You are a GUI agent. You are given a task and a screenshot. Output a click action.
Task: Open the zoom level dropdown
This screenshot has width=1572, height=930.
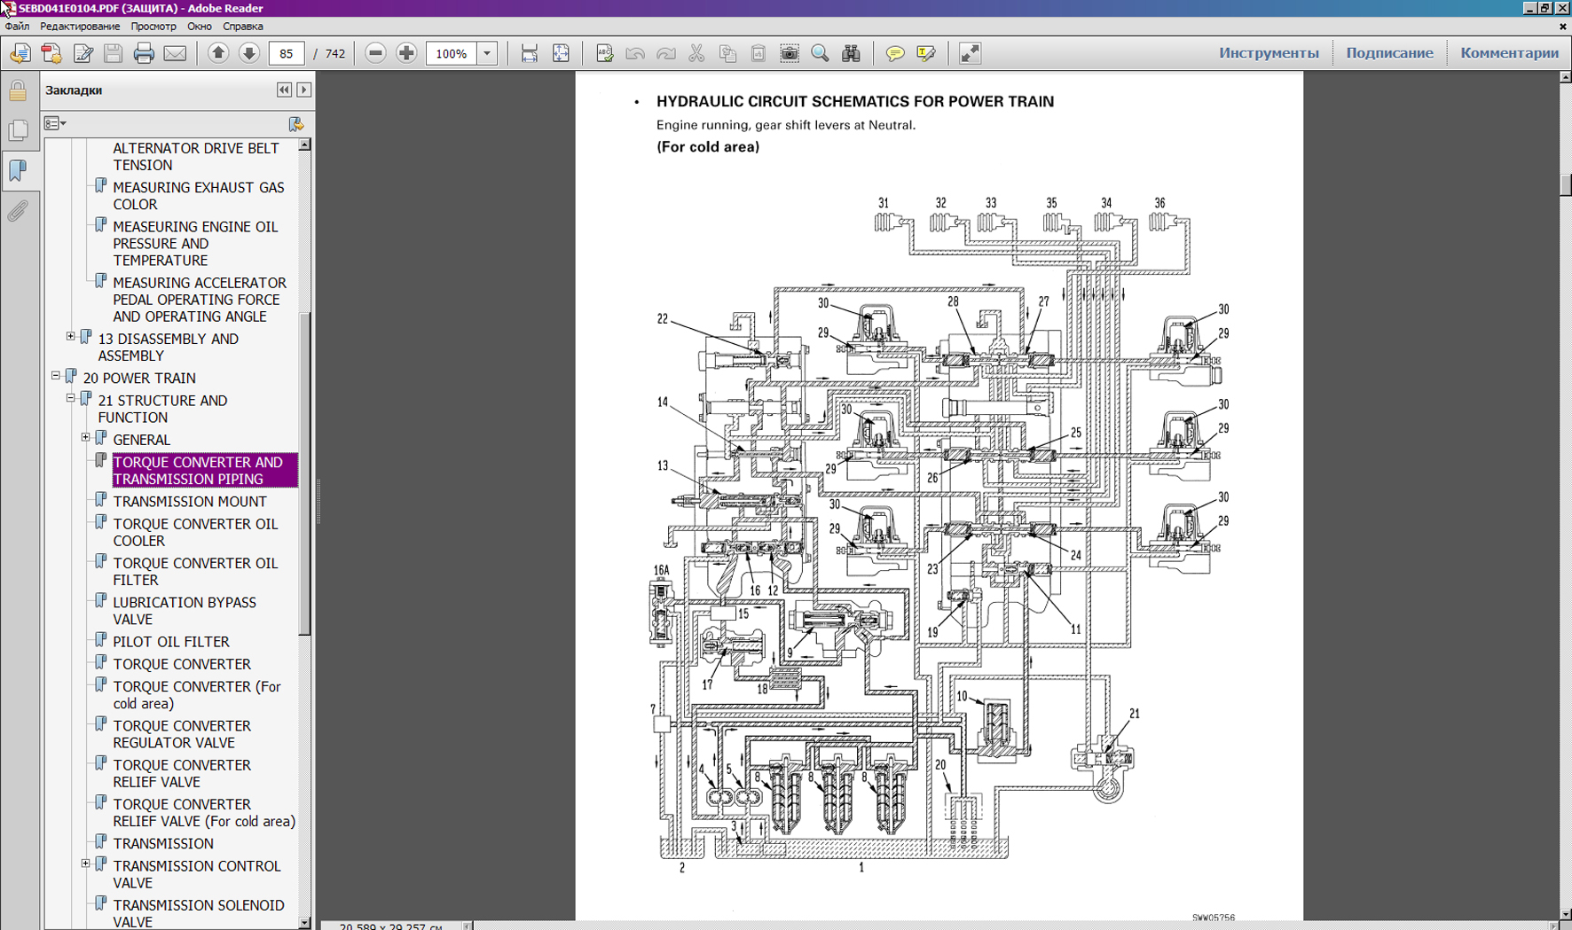click(487, 53)
